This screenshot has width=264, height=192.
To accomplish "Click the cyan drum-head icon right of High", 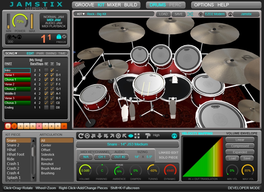I will [174, 136].
